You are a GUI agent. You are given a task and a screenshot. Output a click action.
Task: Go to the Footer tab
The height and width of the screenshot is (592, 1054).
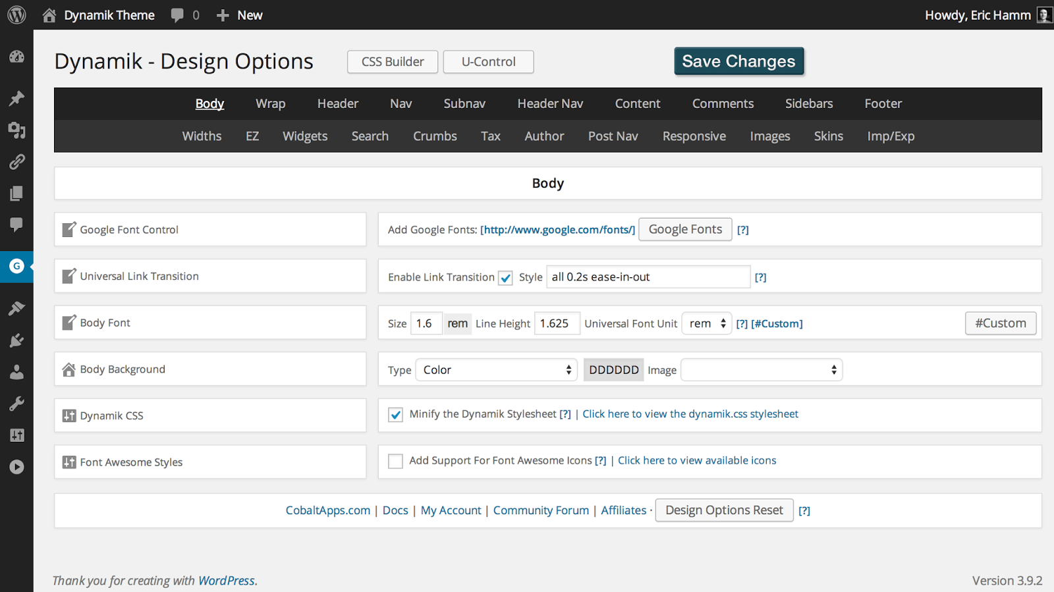[x=883, y=103]
